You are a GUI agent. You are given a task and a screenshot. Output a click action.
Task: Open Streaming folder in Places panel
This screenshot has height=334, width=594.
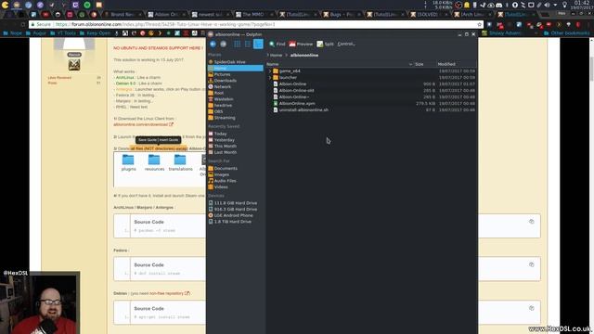click(235, 118)
